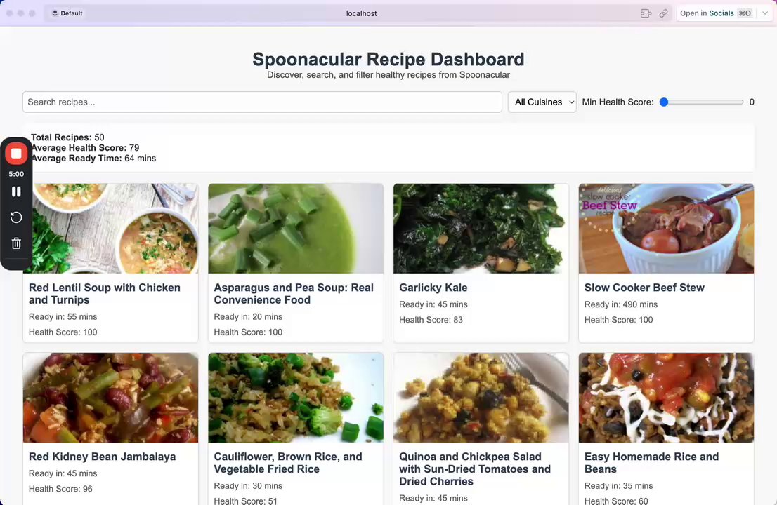Focus the Search recipes input field
777x505 pixels.
pos(262,102)
